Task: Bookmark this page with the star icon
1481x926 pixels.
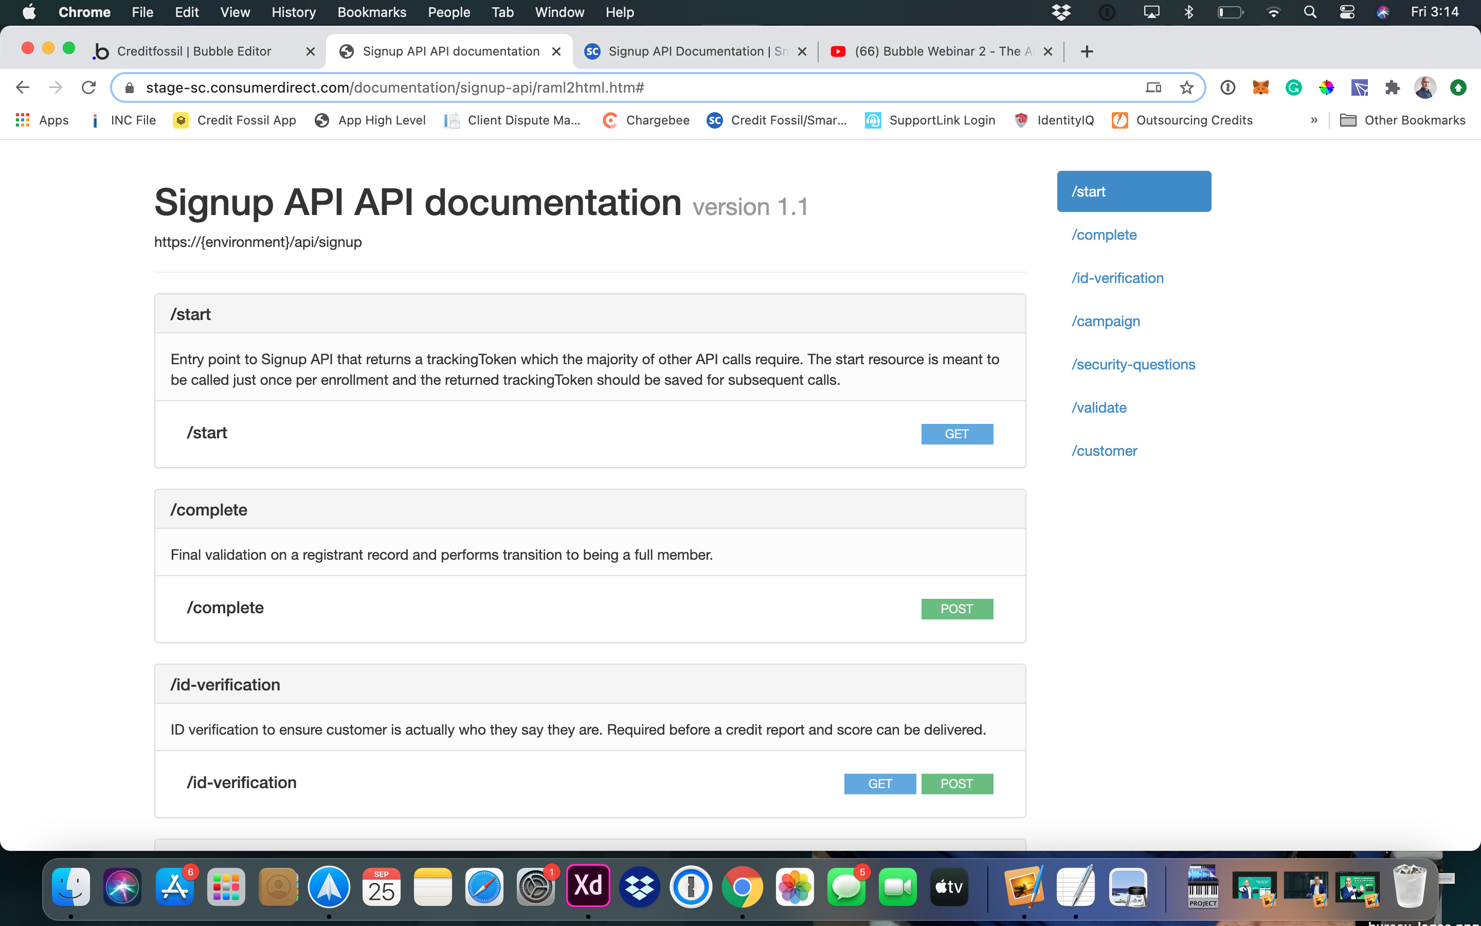Action: tap(1187, 87)
